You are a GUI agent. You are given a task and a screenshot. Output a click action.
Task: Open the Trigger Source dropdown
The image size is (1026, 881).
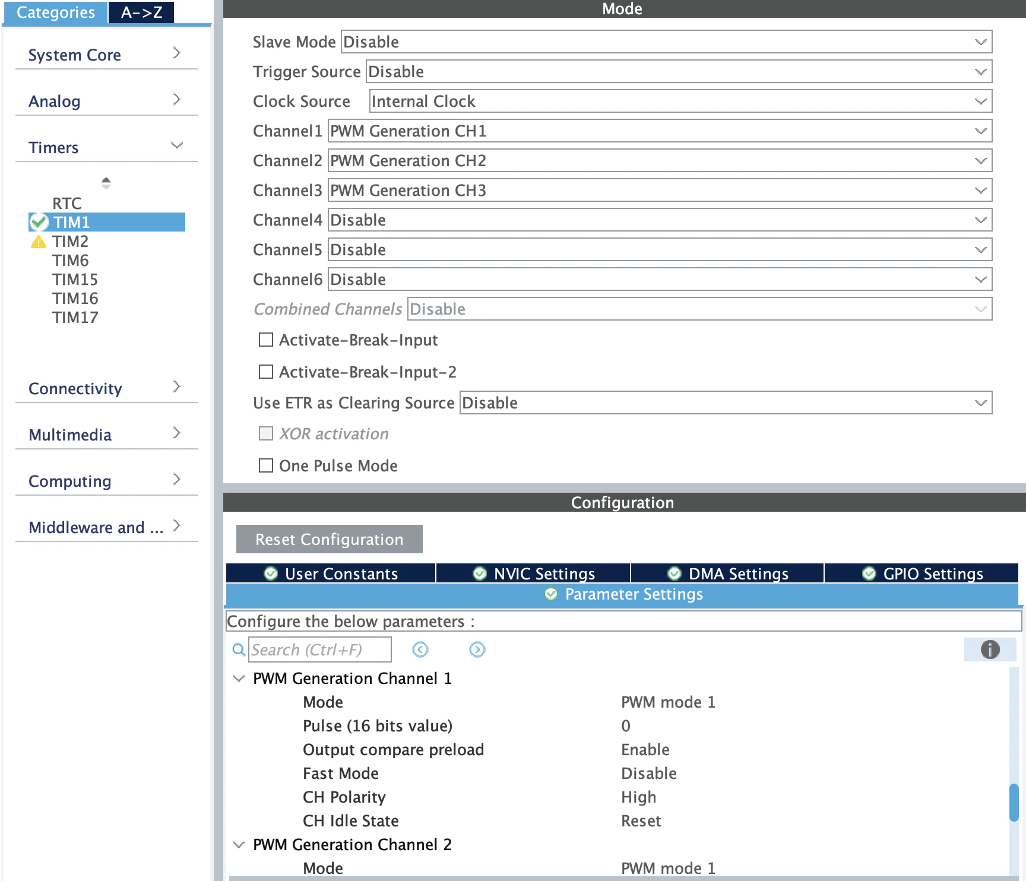[679, 71]
